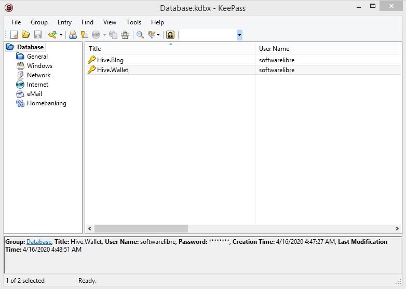
Task: Expand the quick search combo arrow
Action: [x=239, y=35]
